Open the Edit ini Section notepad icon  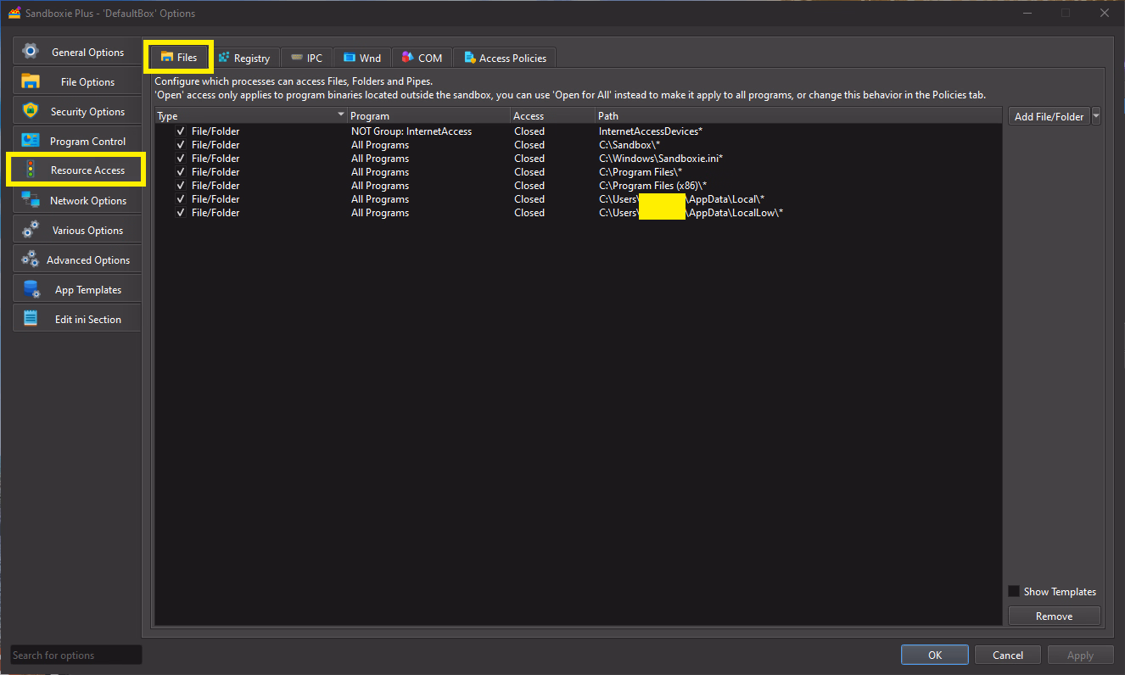click(31, 319)
